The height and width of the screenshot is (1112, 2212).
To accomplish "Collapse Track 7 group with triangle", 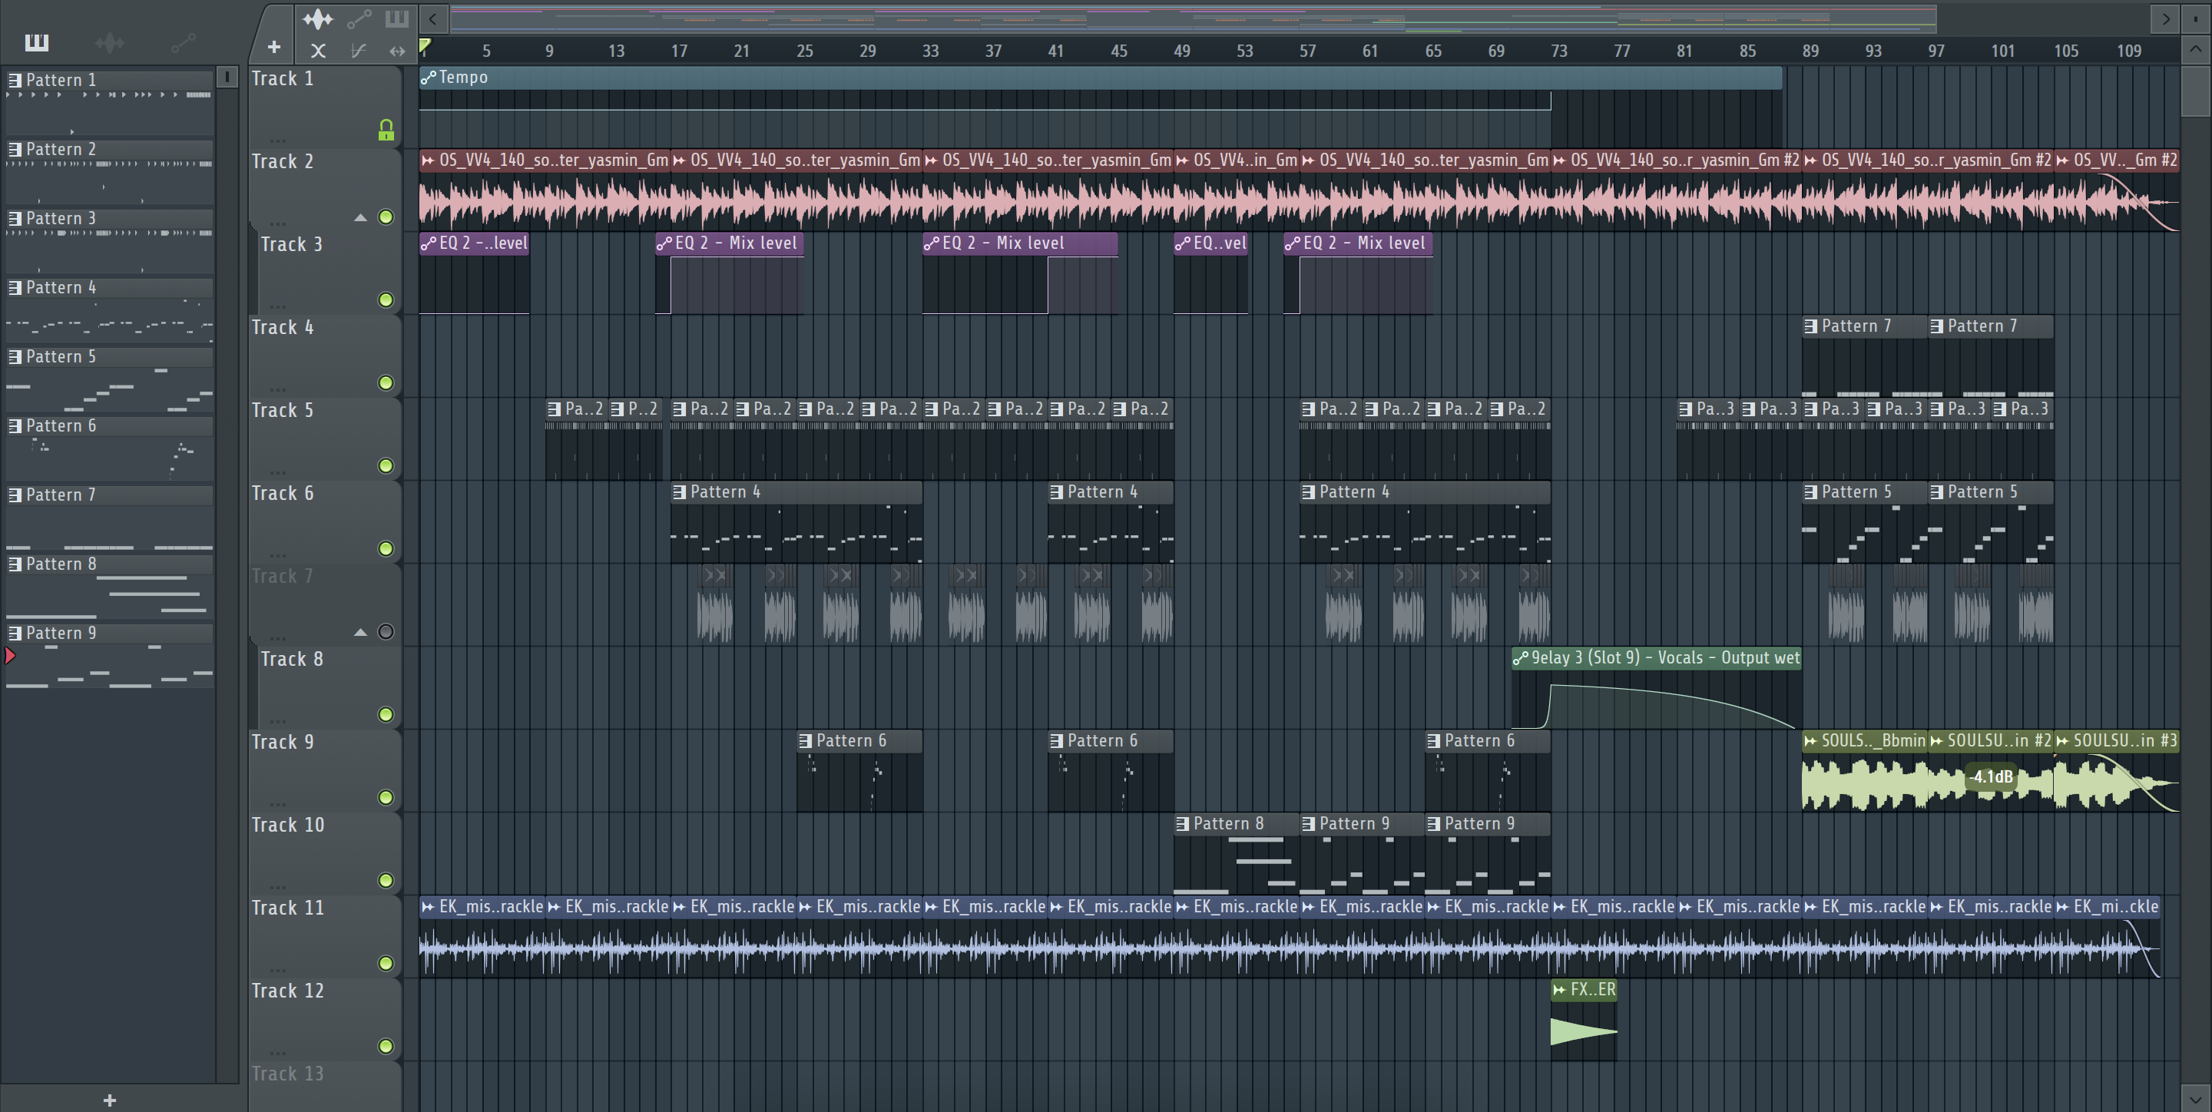I will coord(361,633).
